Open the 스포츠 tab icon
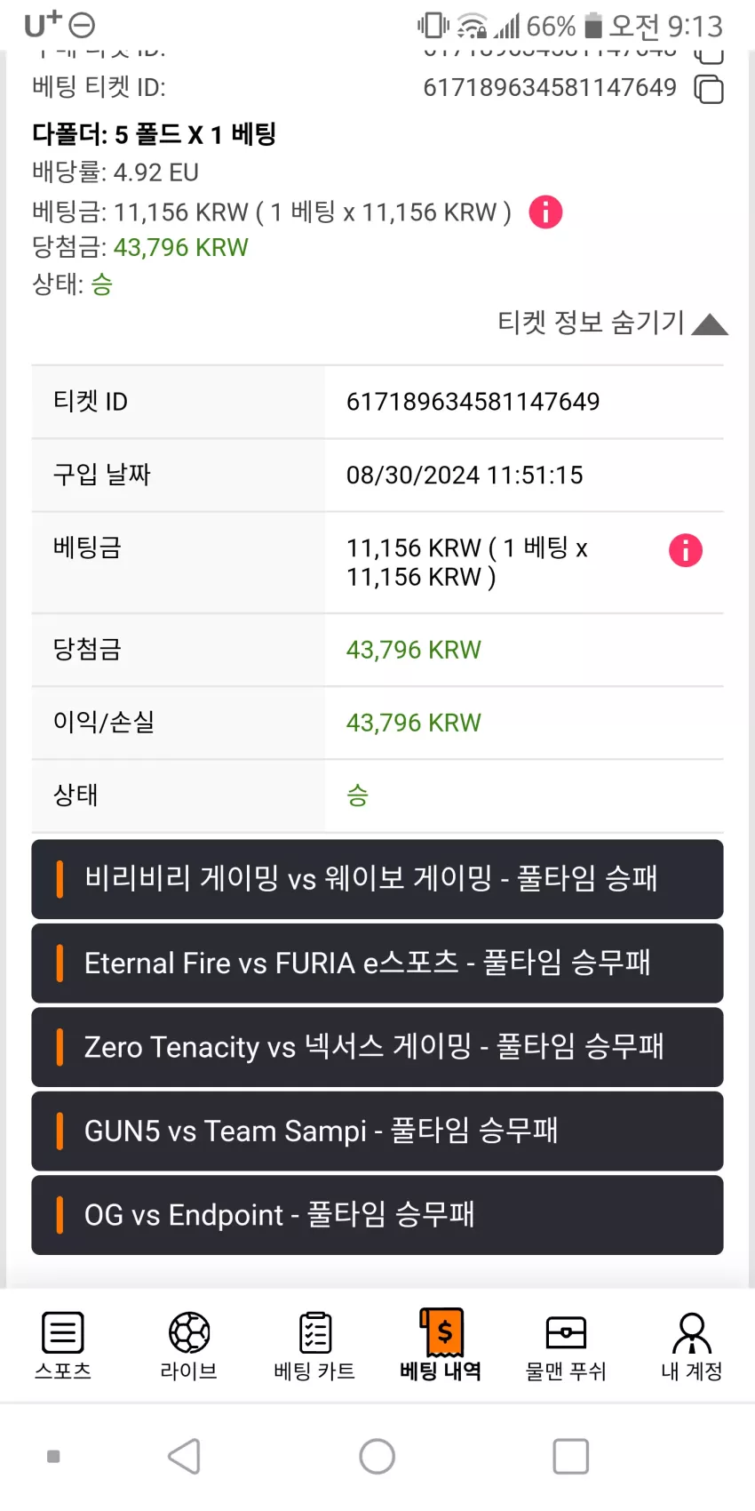The image size is (755, 1511). pyautogui.click(x=63, y=1333)
